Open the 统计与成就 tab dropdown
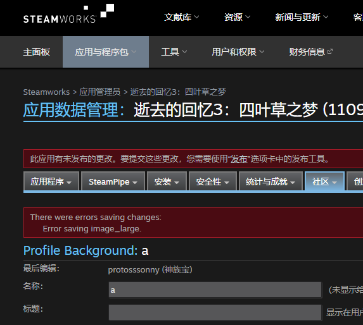This screenshot has width=363, height=325. pyautogui.click(x=271, y=181)
